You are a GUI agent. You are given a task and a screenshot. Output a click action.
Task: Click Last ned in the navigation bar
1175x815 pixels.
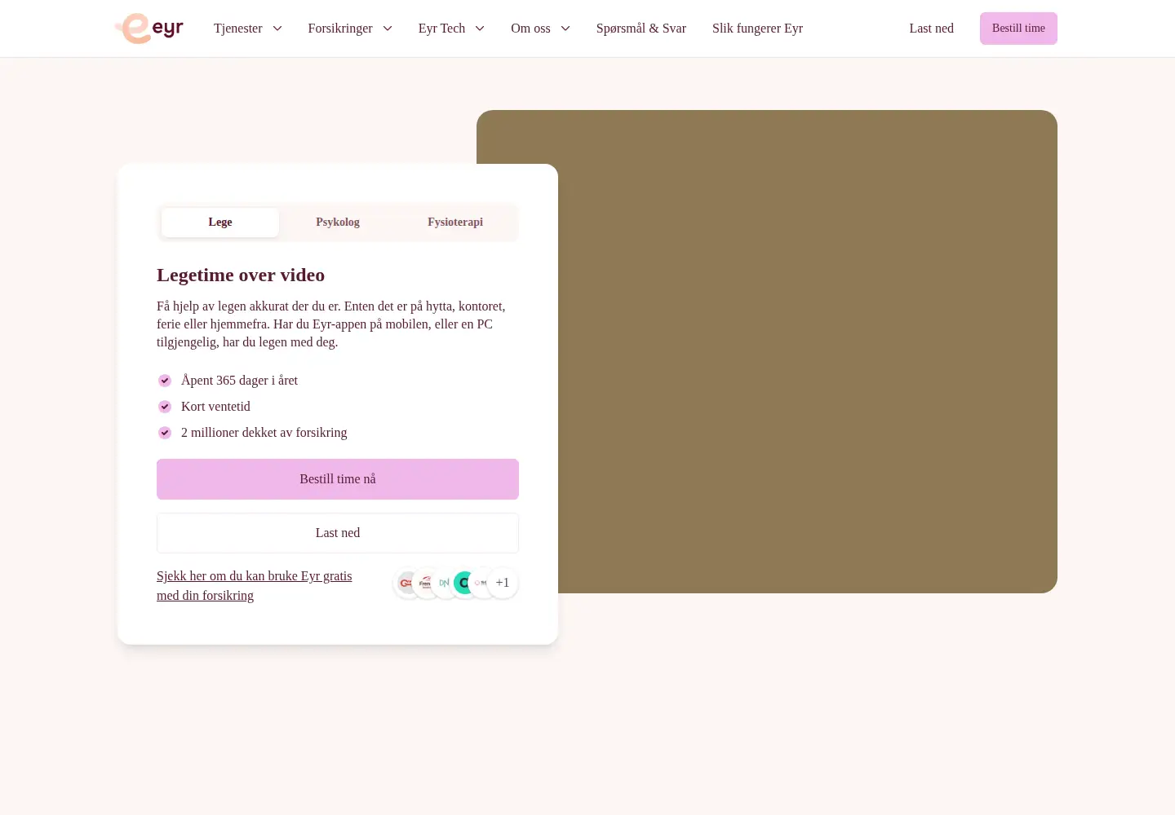[932, 29]
